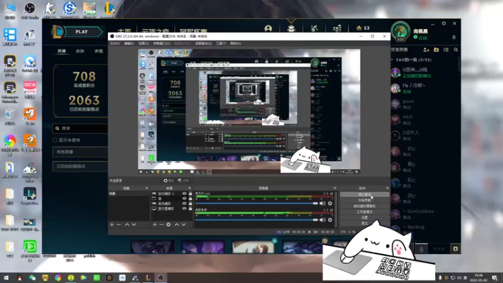Open the 编辑(E) menu in OBS

(x=129, y=43)
